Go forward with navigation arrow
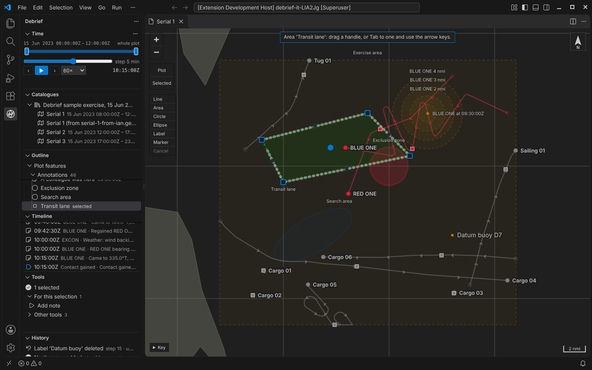Viewport: 592px width, 370px height. coord(185,7)
